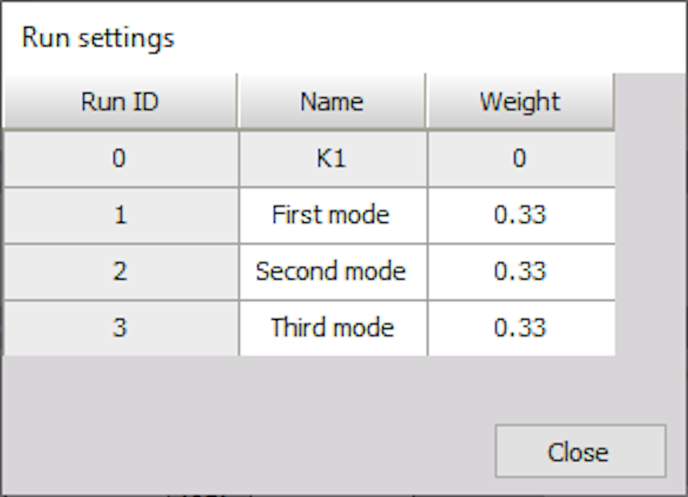
Task: Click the weight cell for Third mode
Action: pyautogui.click(x=521, y=328)
